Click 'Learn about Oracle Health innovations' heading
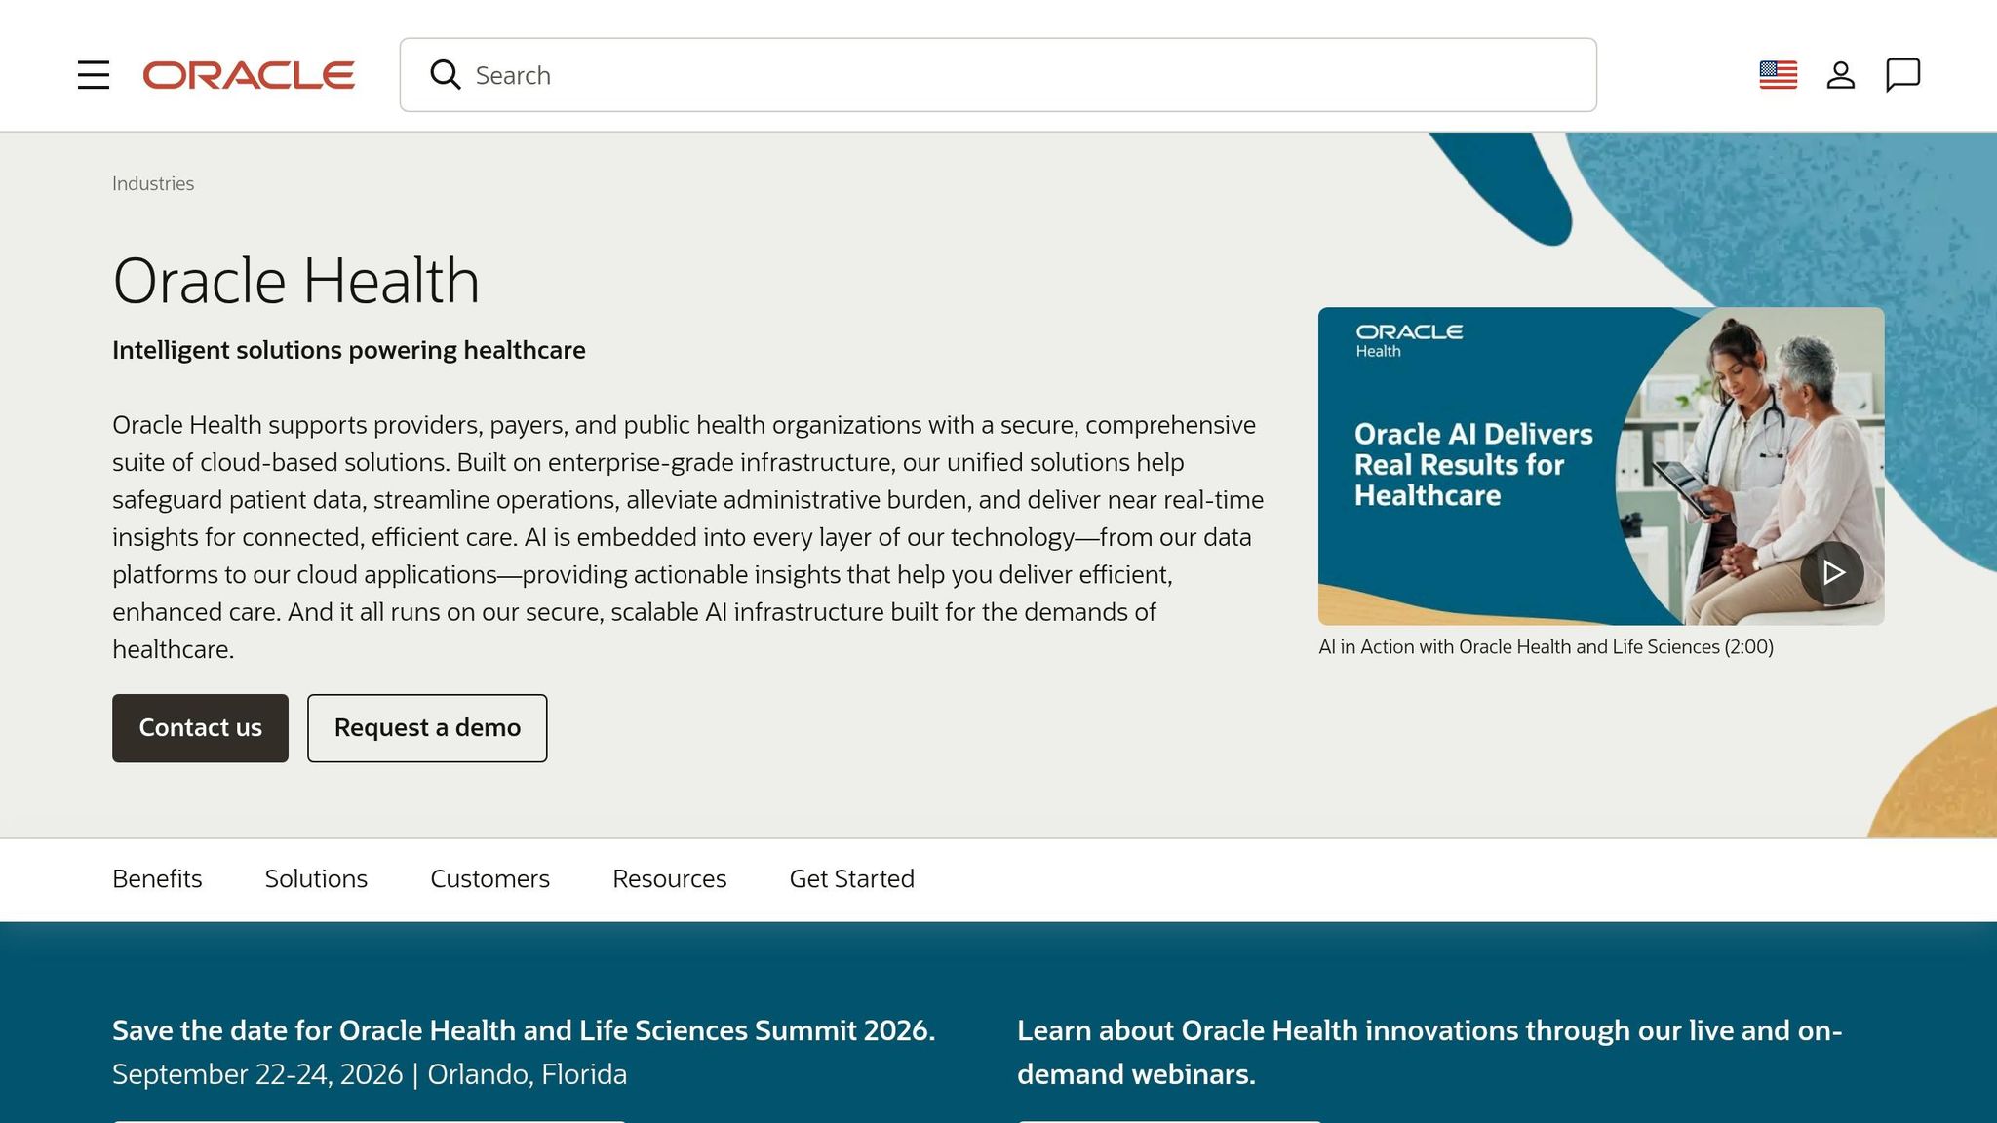Screen dimensions: 1997x1123 1429,1052
